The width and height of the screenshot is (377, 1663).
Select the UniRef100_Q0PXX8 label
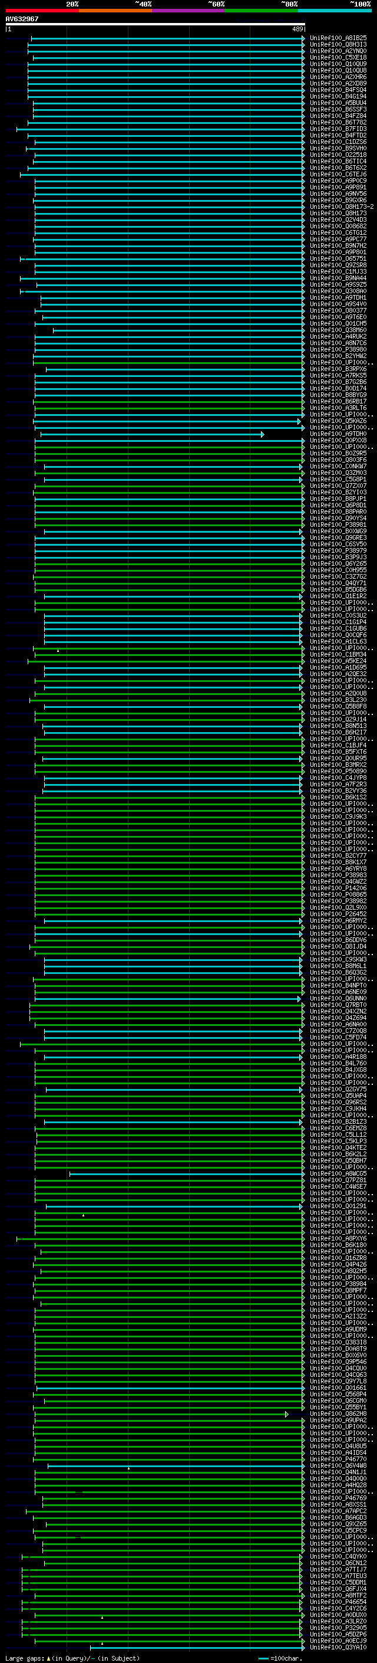click(x=338, y=440)
